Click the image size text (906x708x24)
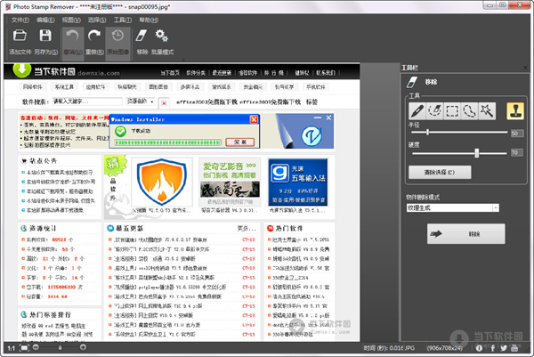Viewport: 534px width, 357px height. (x=445, y=348)
